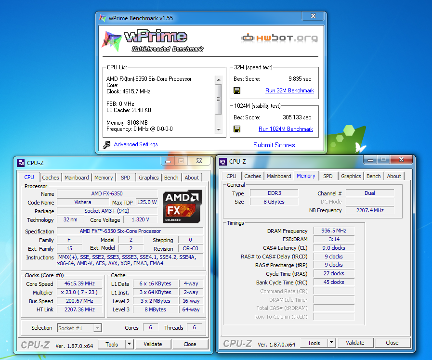Select CPU tab in left CPU-Z
Viewport: 432px width, 360px height.
tap(29, 177)
